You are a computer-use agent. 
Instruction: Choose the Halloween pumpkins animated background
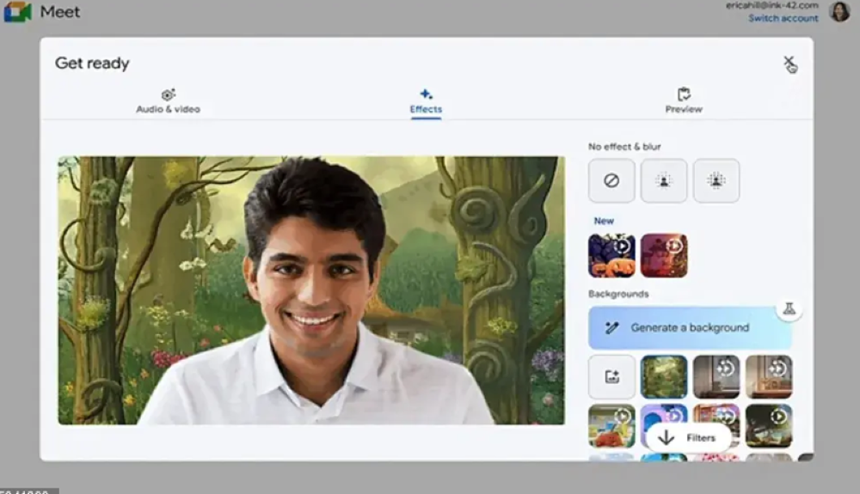611,255
